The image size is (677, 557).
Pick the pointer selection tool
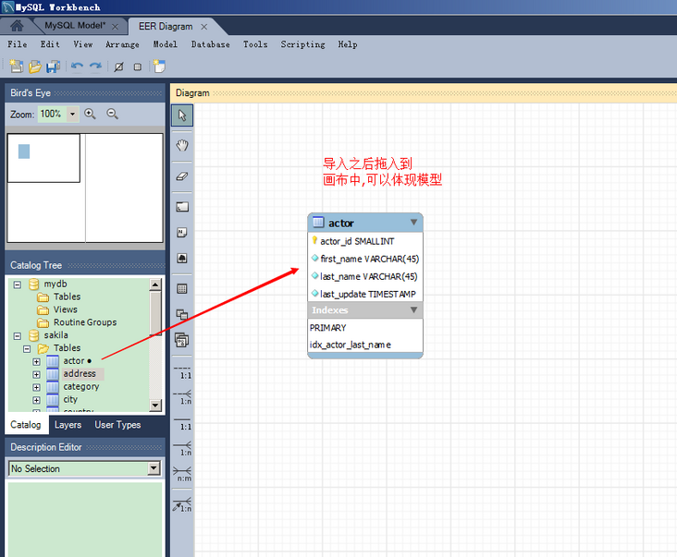click(182, 115)
